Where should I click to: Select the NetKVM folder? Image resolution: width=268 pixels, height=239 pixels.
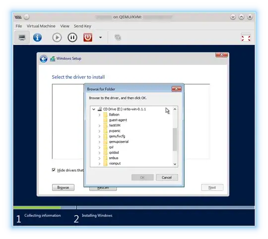point(115,125)
